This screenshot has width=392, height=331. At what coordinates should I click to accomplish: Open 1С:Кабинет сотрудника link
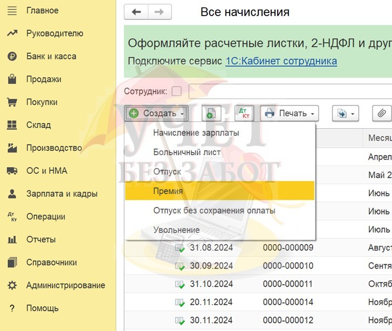coord(281,61)
